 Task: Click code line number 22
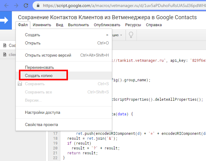(x=55, y=158)
